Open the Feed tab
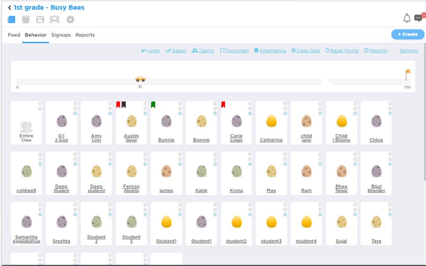 (14, 35)
